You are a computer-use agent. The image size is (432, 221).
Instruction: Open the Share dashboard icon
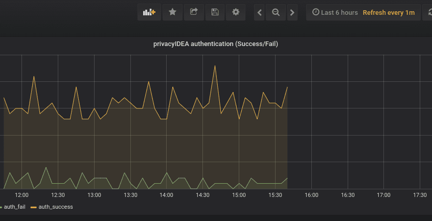(194, 12)
